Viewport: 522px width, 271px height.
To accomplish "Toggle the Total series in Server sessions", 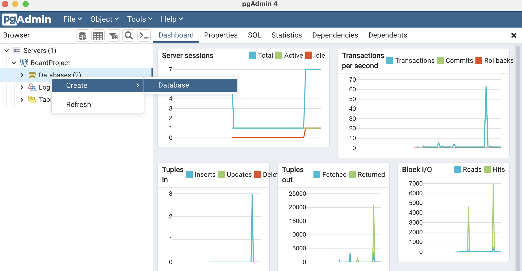I will (x=261, y=55).
